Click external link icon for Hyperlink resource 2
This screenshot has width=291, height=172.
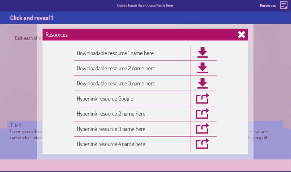202,114
